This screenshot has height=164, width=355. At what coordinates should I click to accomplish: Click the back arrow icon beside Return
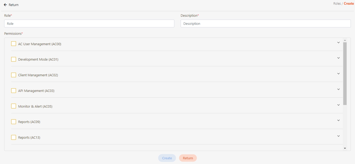coord(5,5)
